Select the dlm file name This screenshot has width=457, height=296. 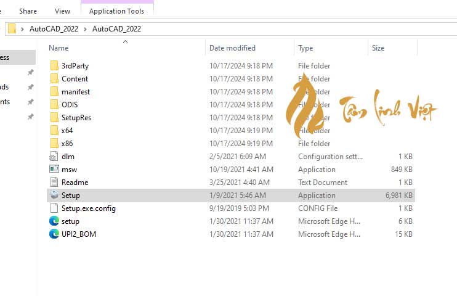(68, 157)
